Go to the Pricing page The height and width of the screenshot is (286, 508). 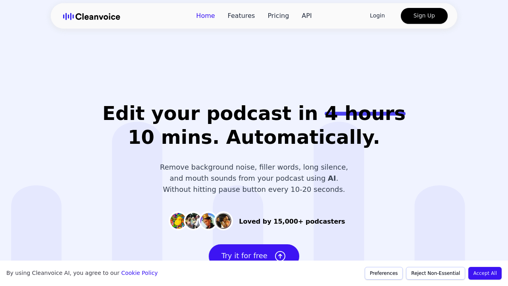(278, 15)
